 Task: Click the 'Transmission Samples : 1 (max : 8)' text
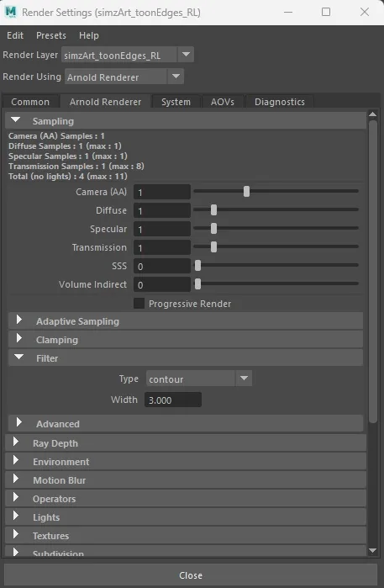76,166
